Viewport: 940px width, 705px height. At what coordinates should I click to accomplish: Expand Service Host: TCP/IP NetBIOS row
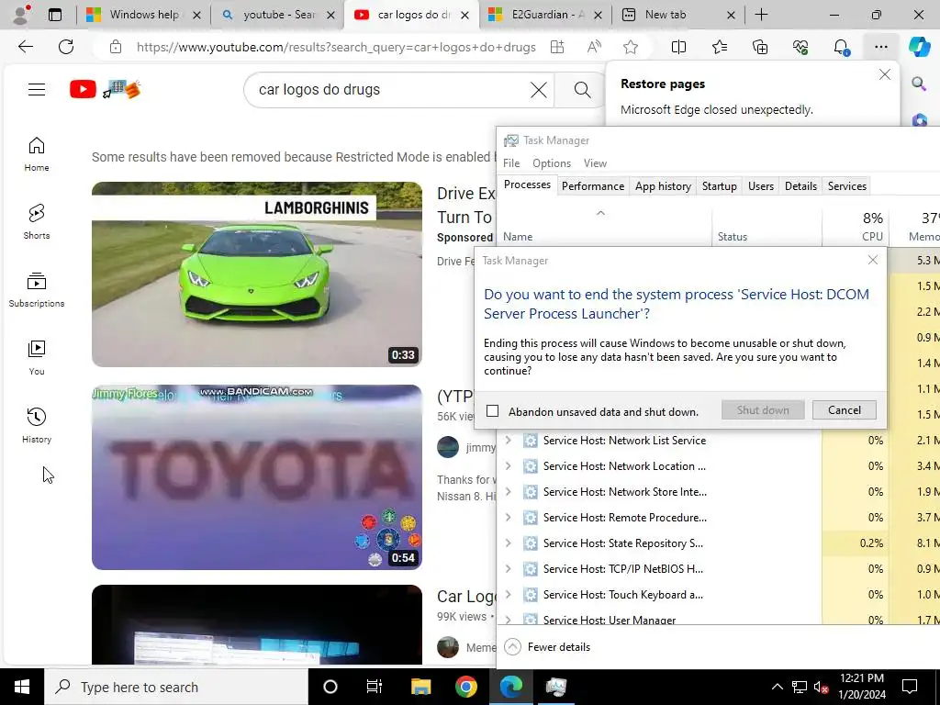509,569
